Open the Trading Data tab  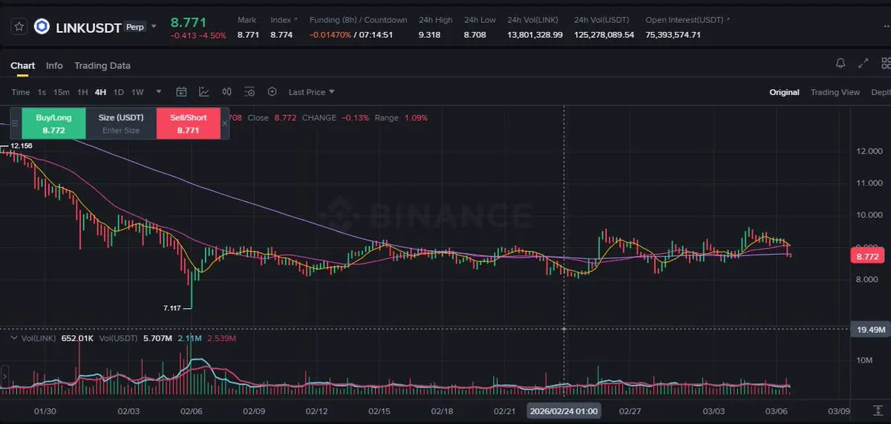(102, 65)
